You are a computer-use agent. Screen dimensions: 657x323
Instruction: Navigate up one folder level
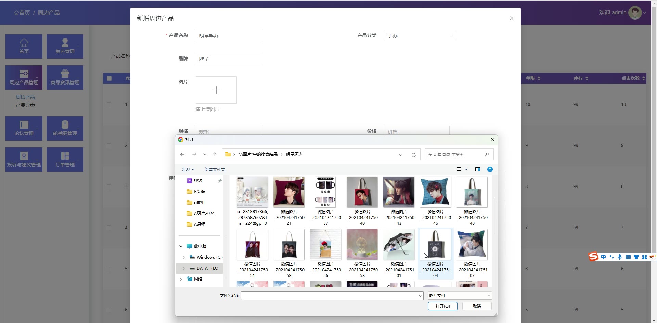tap(215, 155)
